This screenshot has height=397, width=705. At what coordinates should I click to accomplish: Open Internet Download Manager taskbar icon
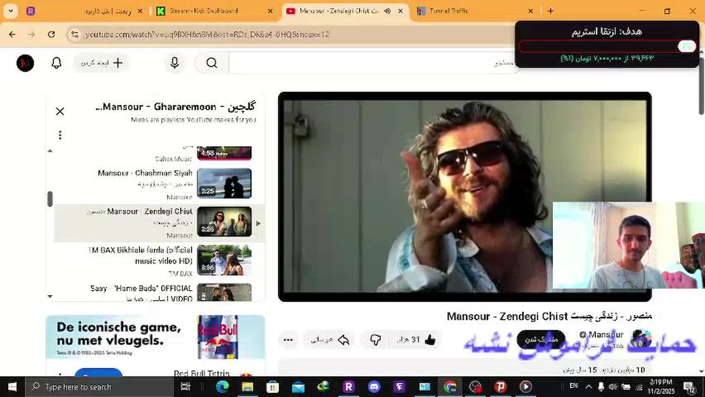point(323,387)
